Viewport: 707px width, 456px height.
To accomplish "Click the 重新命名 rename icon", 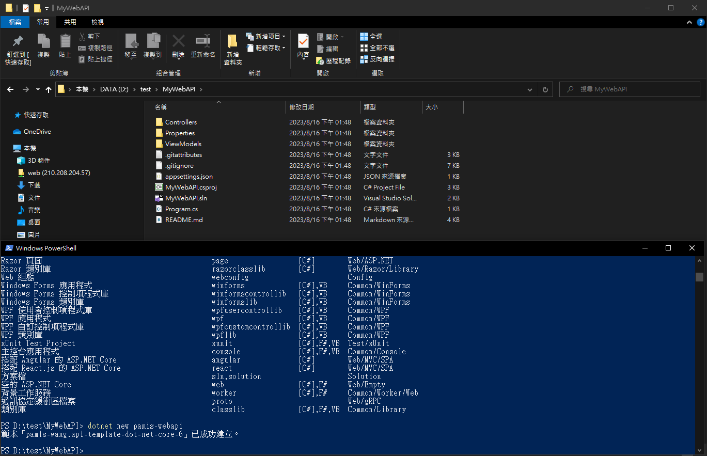I will click(x=203, y=41).
